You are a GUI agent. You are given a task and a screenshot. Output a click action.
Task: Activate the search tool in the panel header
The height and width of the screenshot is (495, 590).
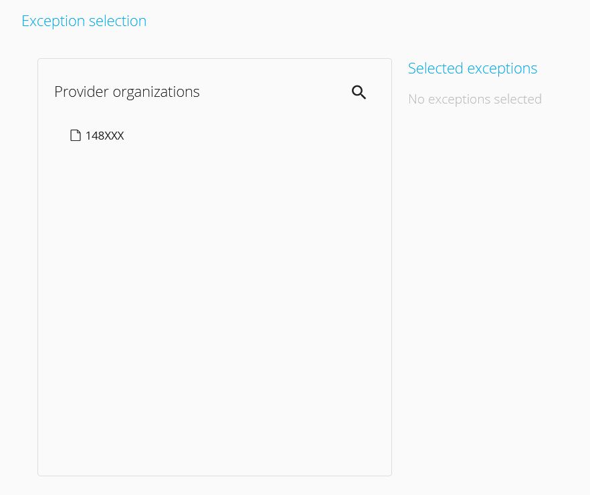(x=359, y=92)
